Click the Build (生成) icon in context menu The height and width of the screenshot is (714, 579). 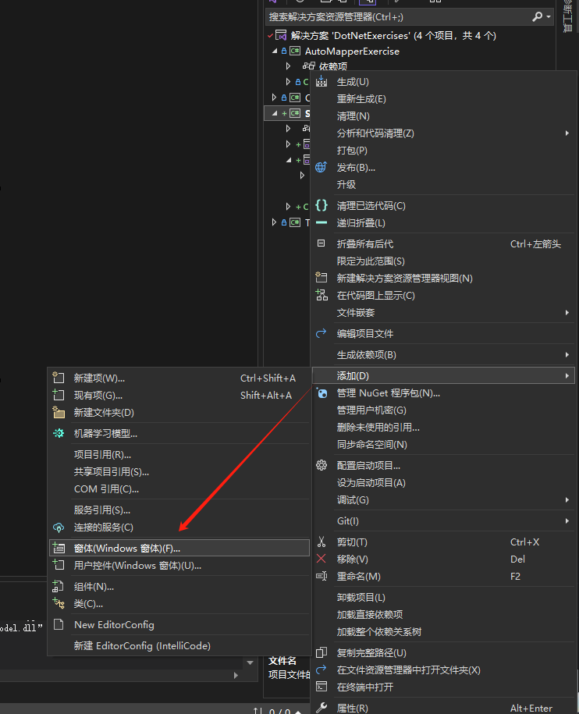[321, 81]
